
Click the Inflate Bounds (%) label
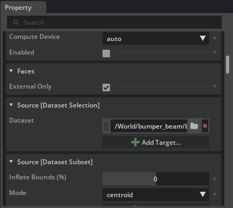38,177
